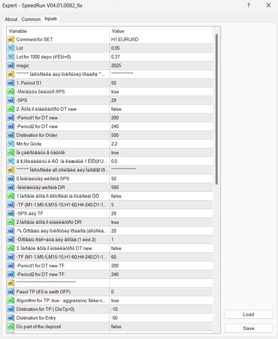Select the Distination for Order value 500

161,135
